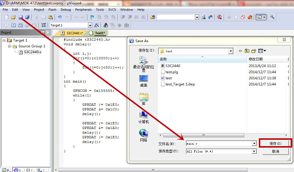Open the Project menu
The height and width of the screenshot is (172, 294).
tap(39, 10)
